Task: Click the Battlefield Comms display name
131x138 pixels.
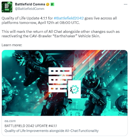Action: 30,4
